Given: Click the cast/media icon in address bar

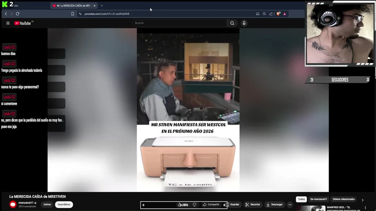Looking at the screenshot, I should pyautogui.click(x=258, y=14).
